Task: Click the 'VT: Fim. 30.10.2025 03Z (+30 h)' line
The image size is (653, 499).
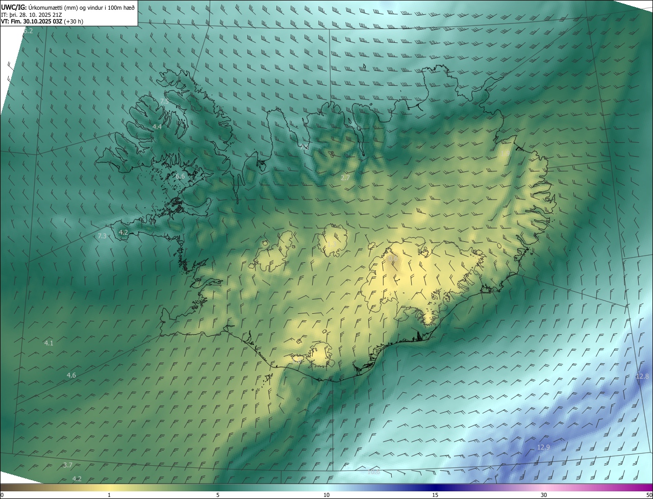Action: (x=42, y=21)
